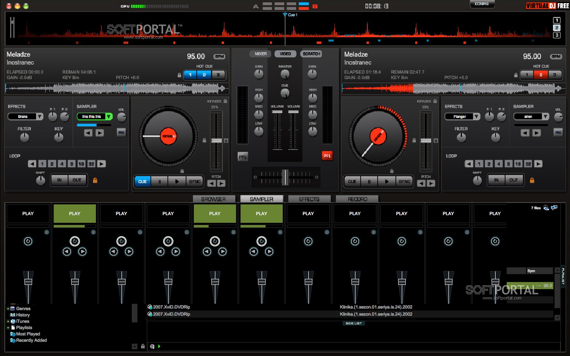
Task: Select left deck 16-beat loop
Action: [81, 164]
